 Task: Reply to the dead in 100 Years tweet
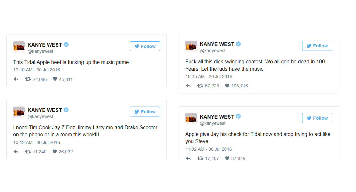(x=188, y=86)
